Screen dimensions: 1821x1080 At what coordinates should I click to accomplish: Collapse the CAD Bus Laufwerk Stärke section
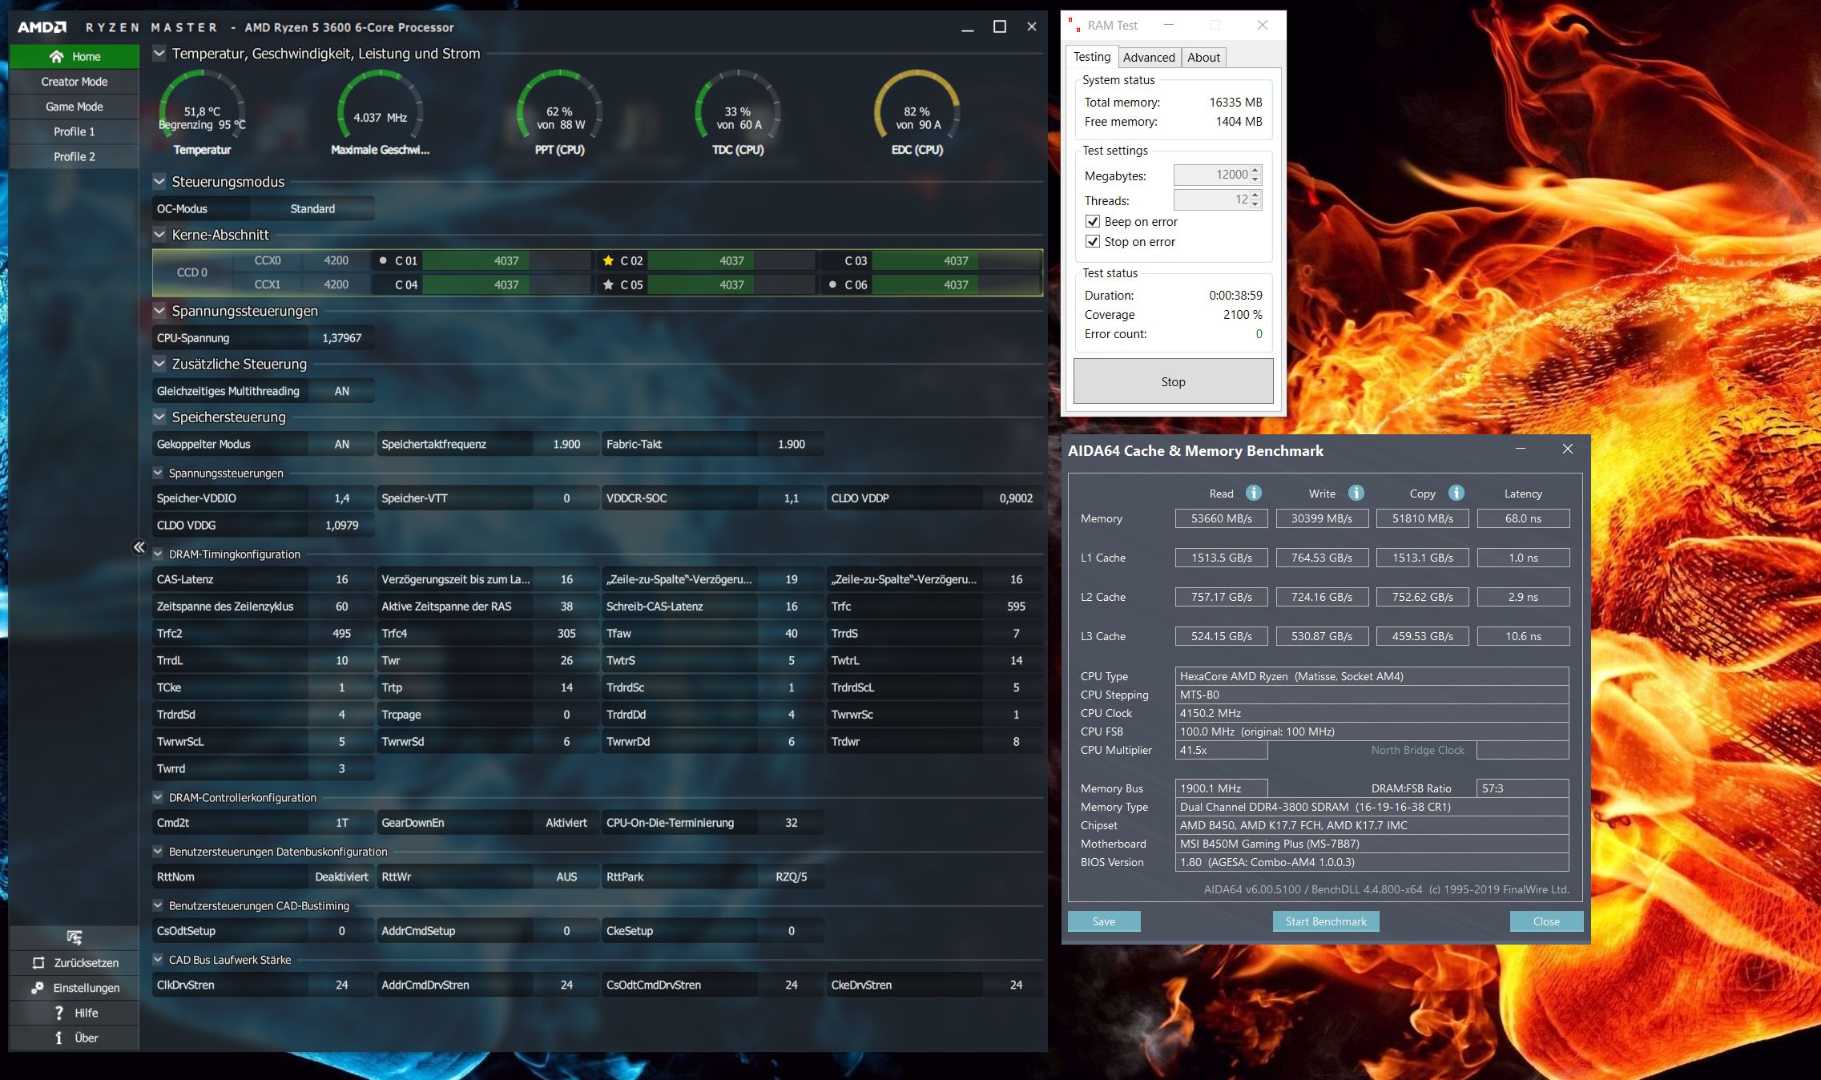[x=158, y=959]
